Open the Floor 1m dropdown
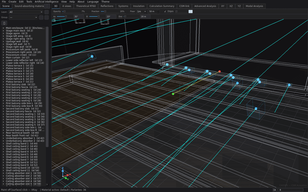The image size is (308, 192). click(141, 12)
